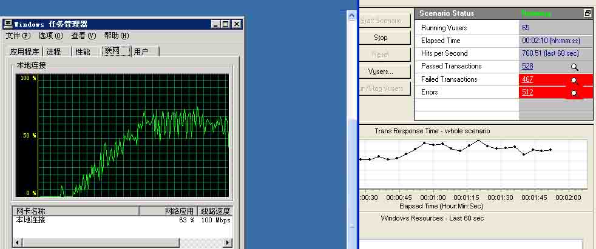Screen dimensions: 596x249
Task: Open the Vusers... dialog
Action: [381, 71]
